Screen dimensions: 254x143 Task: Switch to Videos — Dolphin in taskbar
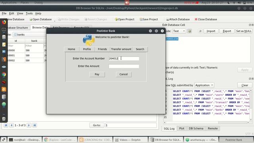[x=131, y=140]
